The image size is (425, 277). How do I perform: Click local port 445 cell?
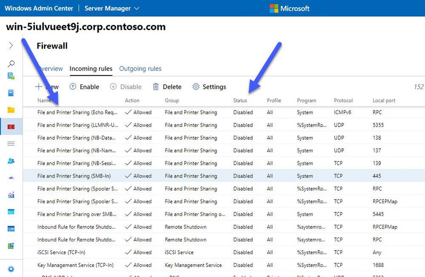pos(377,176)
